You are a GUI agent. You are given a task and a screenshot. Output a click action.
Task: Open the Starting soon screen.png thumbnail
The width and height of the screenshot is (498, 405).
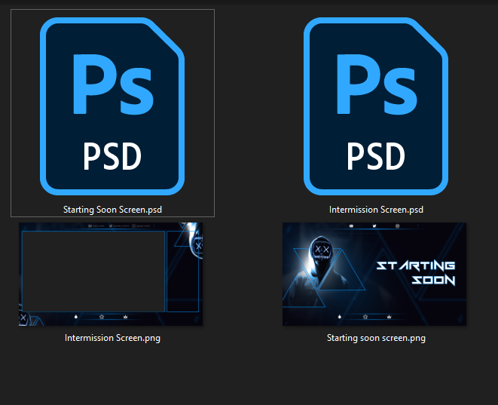pyautogui.click(x=374, y=274)
